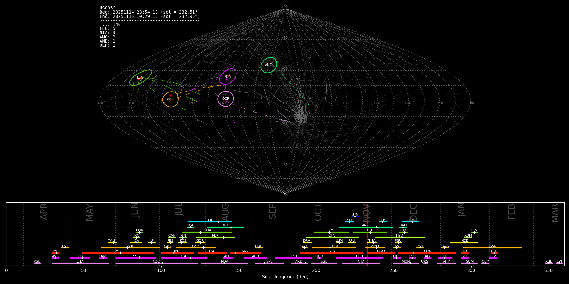Screen dimensions: 569x284
Task: Click the AND radiant circle on sky map
Action: 269,65
